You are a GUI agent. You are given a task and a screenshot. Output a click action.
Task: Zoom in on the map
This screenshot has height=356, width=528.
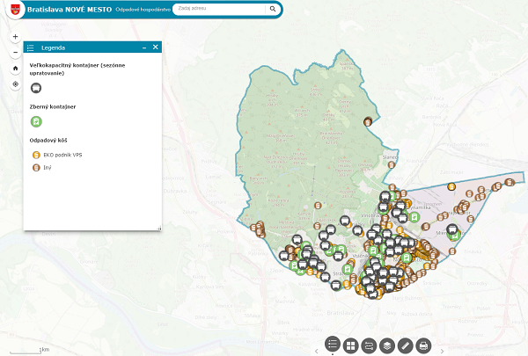tap(15, 38)
